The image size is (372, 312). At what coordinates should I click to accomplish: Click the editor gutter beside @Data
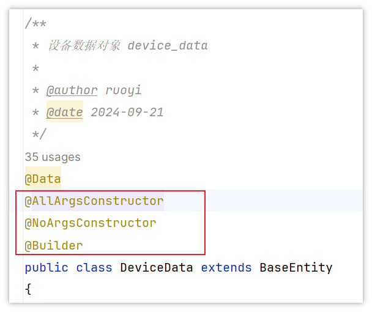pos(16,179)
